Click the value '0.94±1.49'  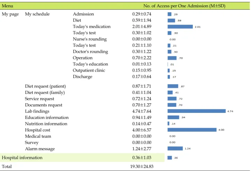[x=142, y=117]
